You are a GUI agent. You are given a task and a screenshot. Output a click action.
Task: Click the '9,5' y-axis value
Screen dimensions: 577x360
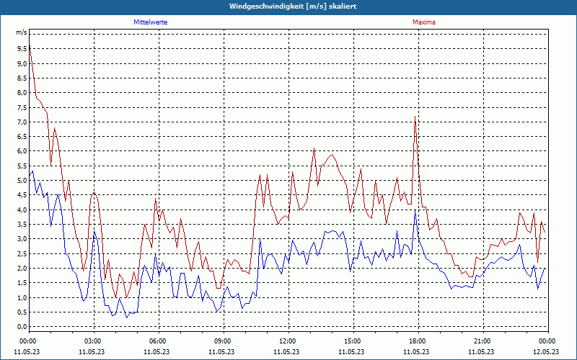pyautogui.click(x=22, y=49)
